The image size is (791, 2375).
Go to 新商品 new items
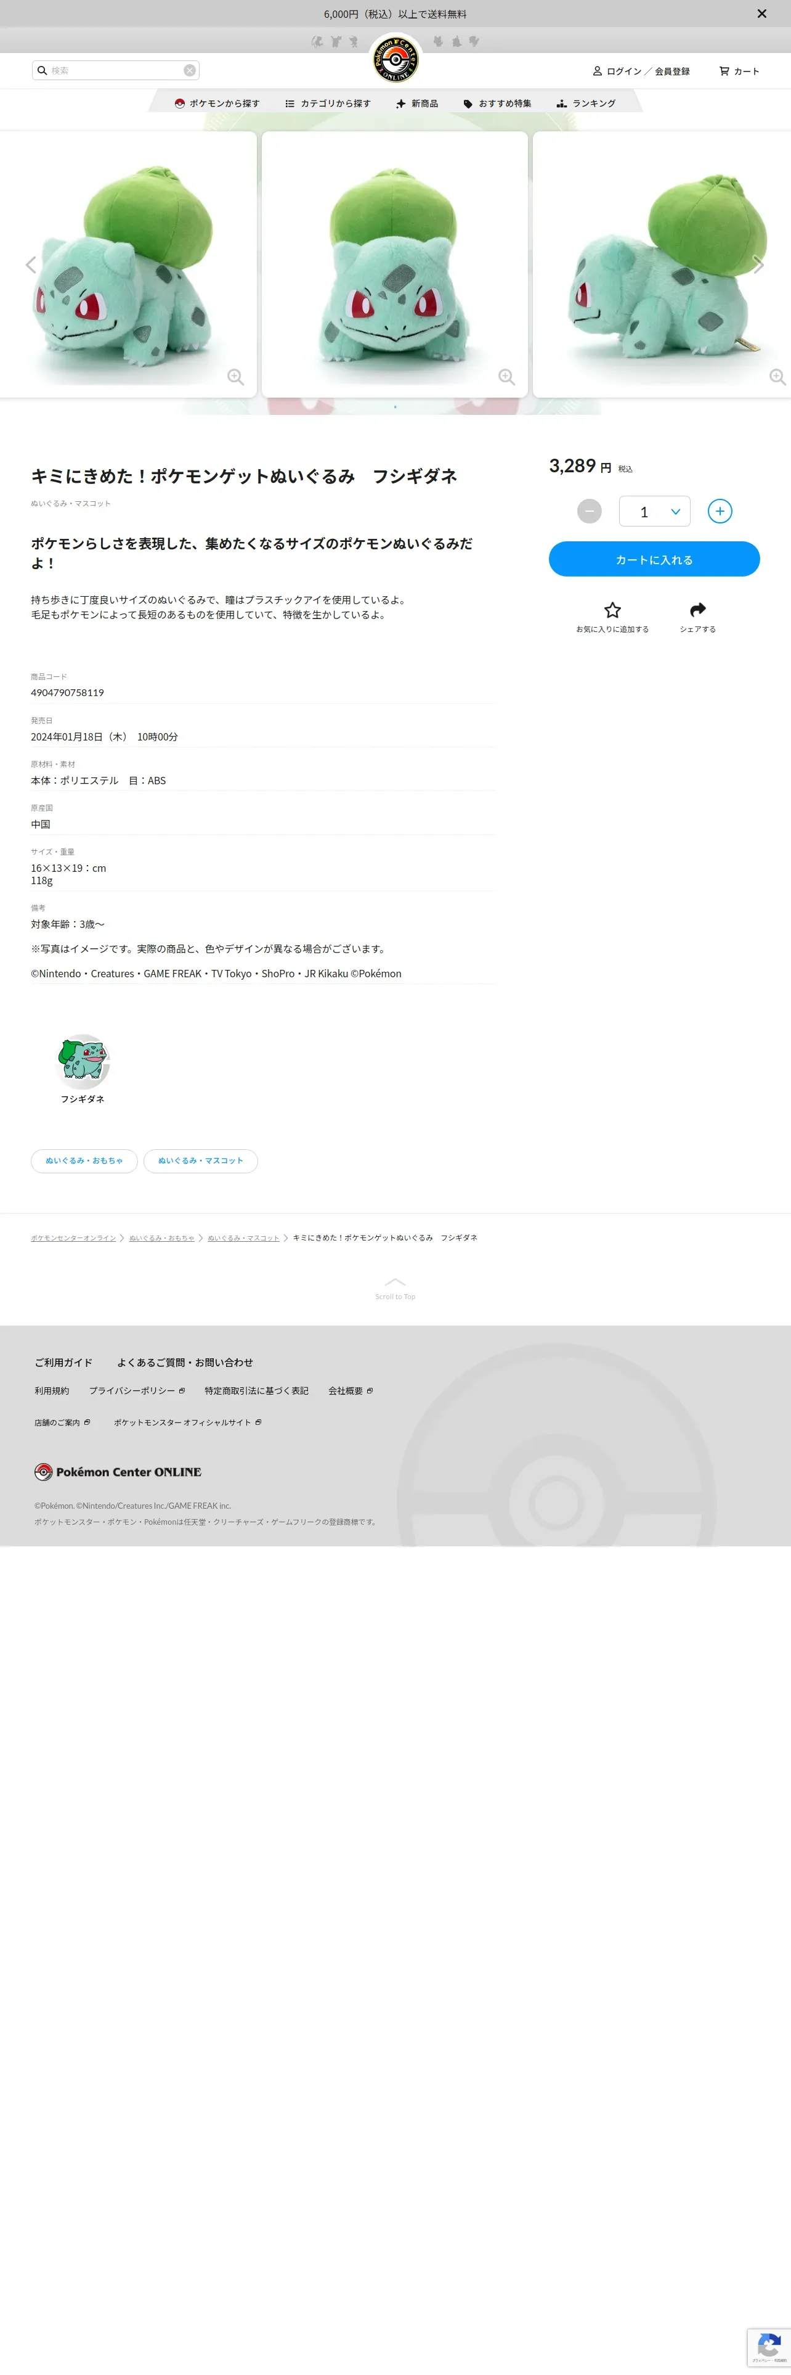tap(417, 103)
